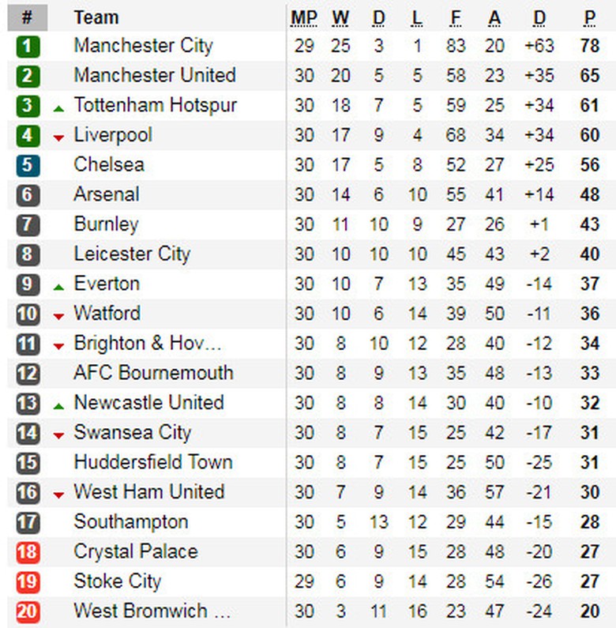Screen dimensions: 616x628
Task: Click the green rank 1 badge
Action: pyautogui.click(x=28, y=46)
